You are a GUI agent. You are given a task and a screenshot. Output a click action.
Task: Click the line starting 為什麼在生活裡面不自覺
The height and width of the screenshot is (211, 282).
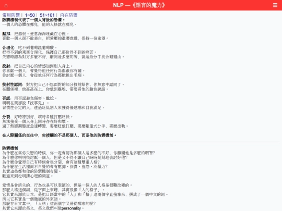(55, 167)
